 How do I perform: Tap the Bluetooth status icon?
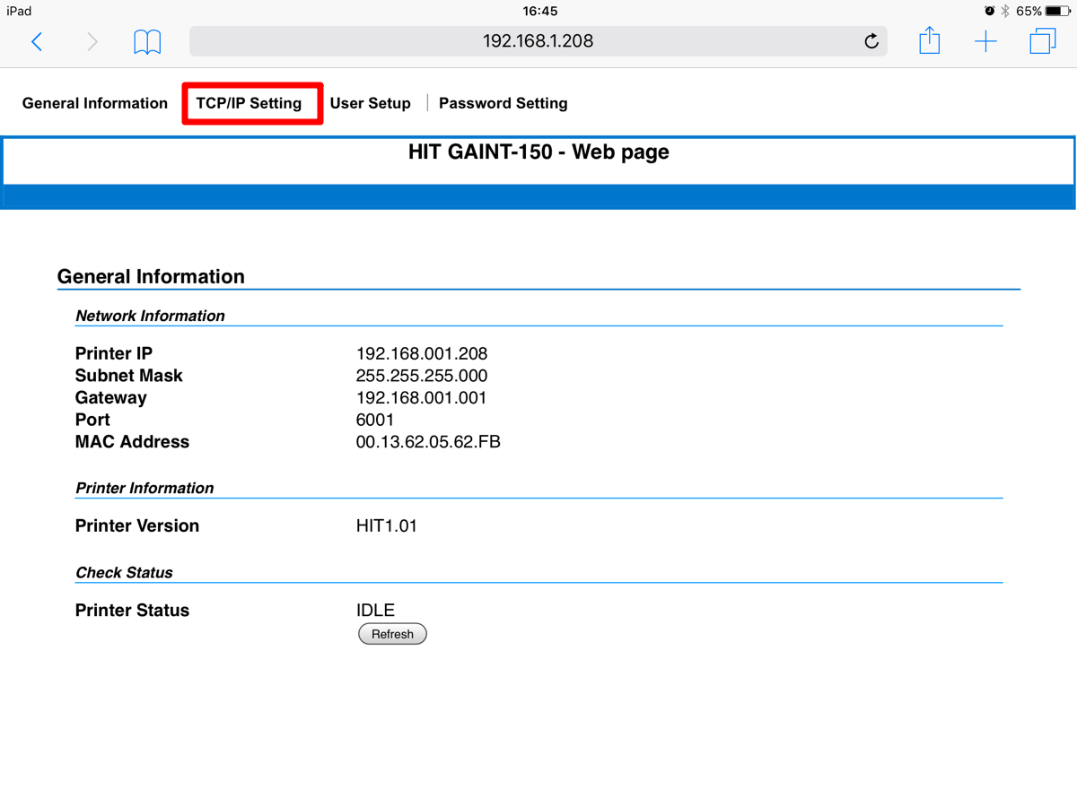click(1005, 12)
